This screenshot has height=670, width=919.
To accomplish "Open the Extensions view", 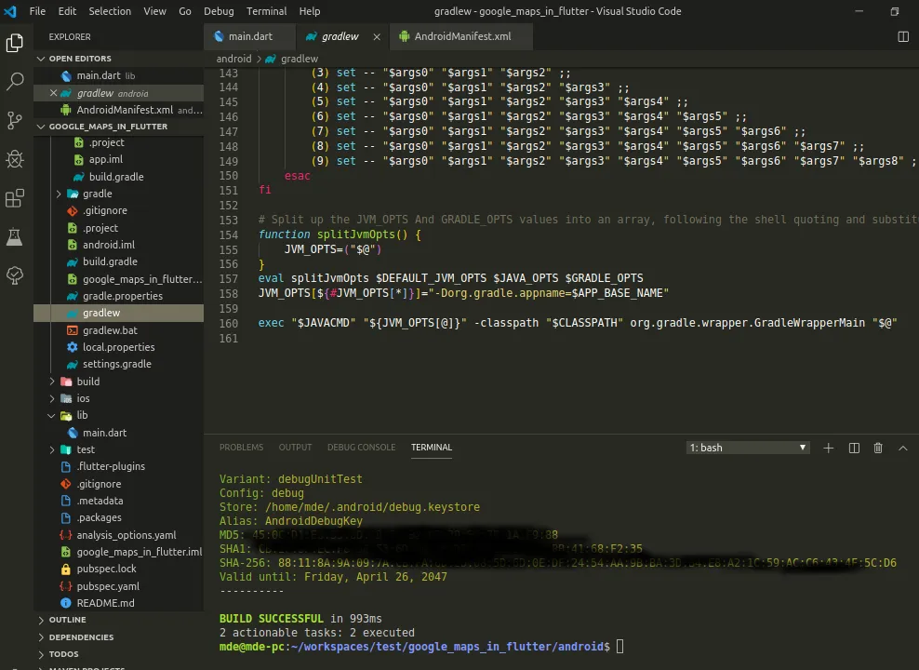I will (x=15, y=198).
